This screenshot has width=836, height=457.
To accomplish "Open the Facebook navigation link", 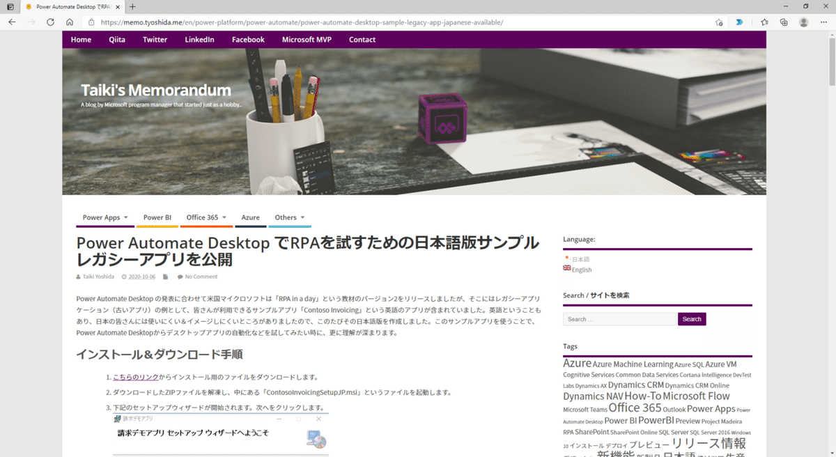I will 248,40.
